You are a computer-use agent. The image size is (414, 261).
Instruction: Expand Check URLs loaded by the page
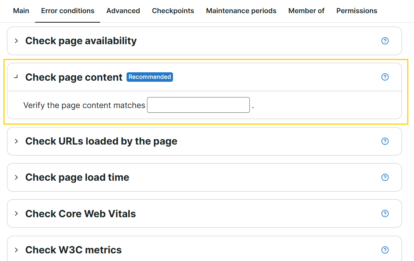point(16,141)
